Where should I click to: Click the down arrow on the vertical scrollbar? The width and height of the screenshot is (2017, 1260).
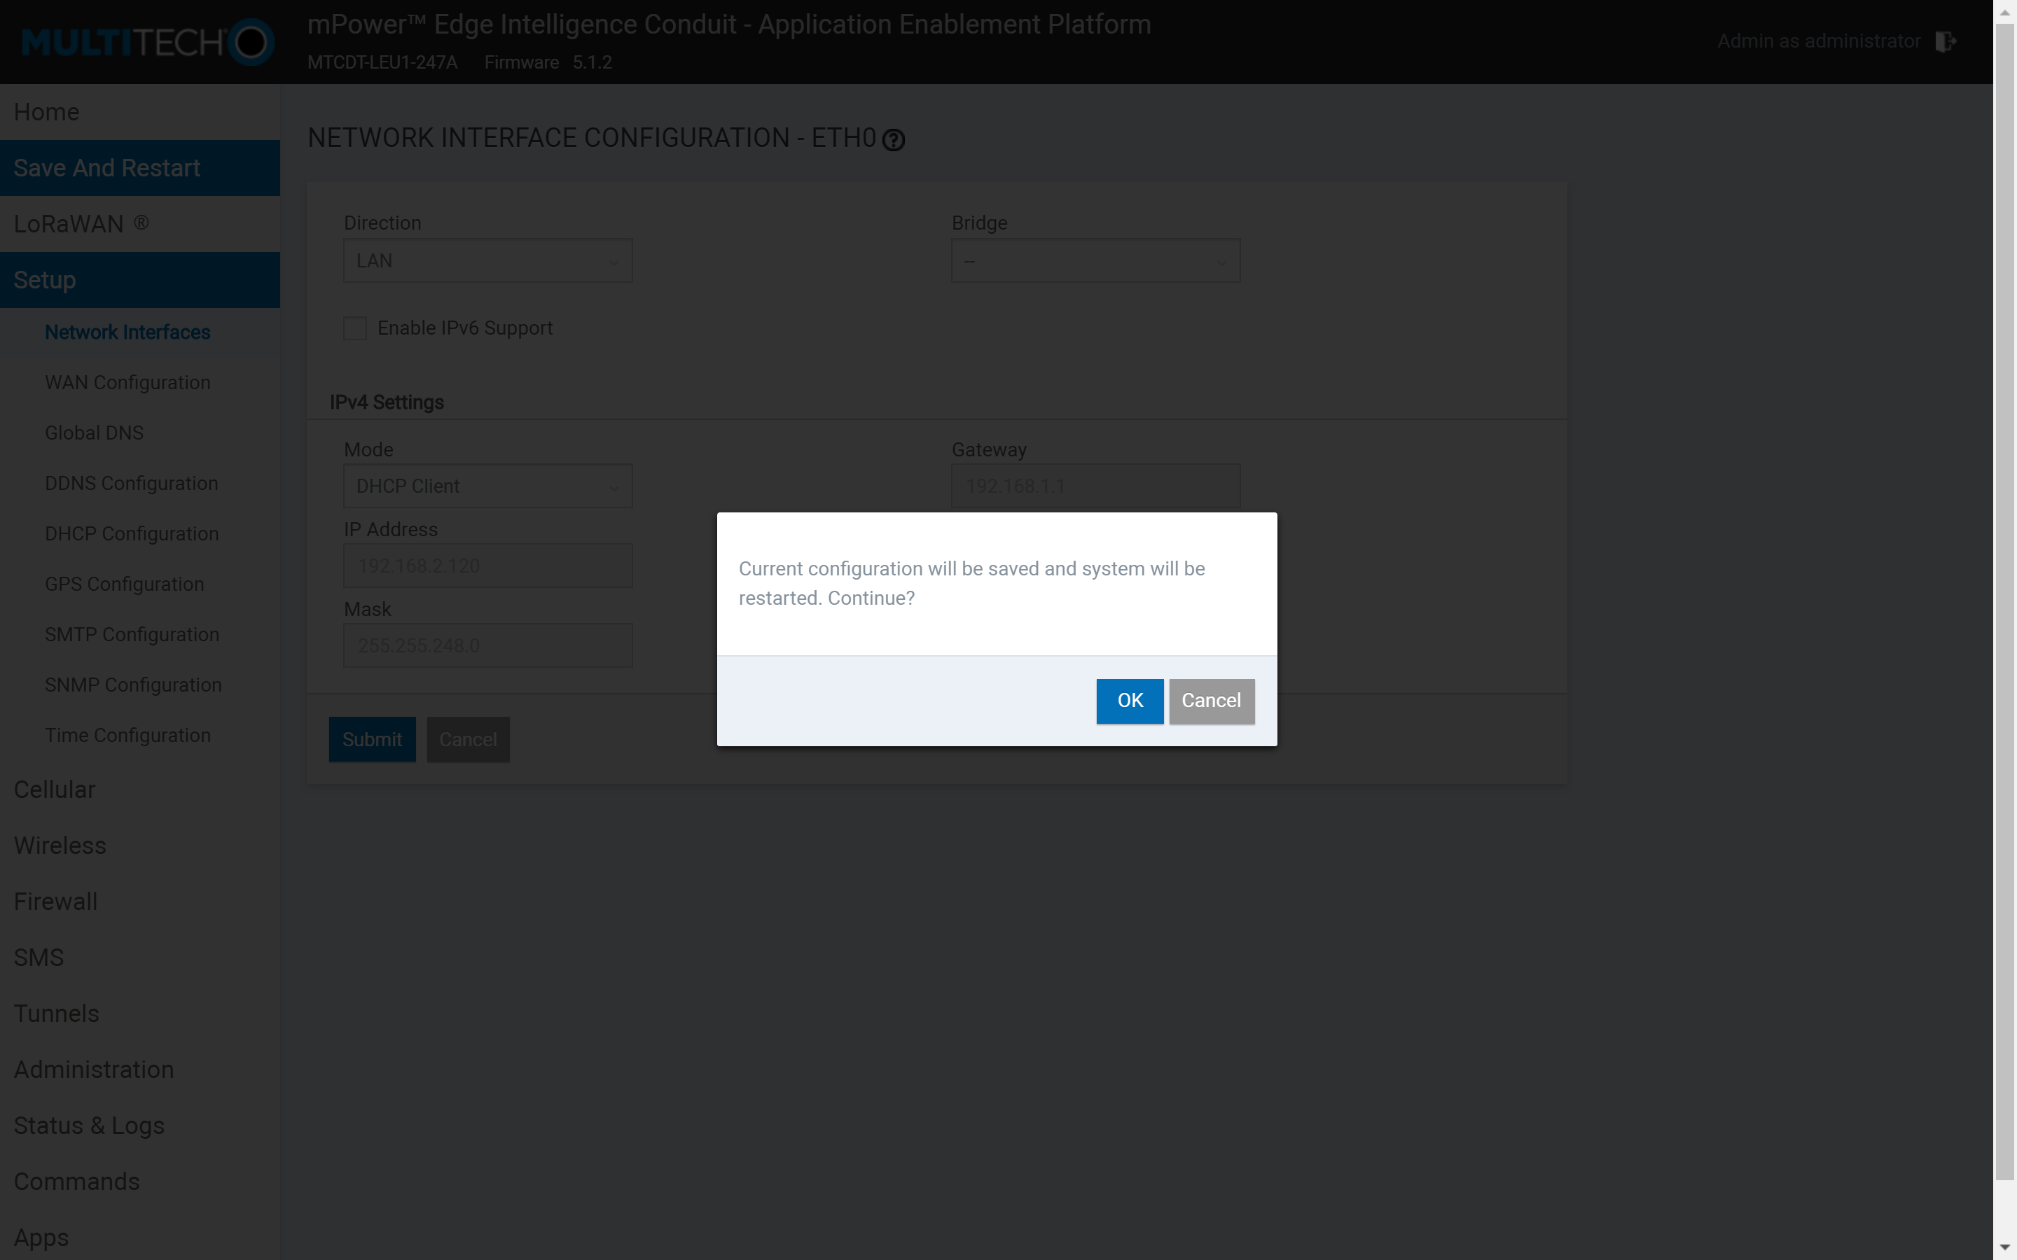tap(2005, 1247)
